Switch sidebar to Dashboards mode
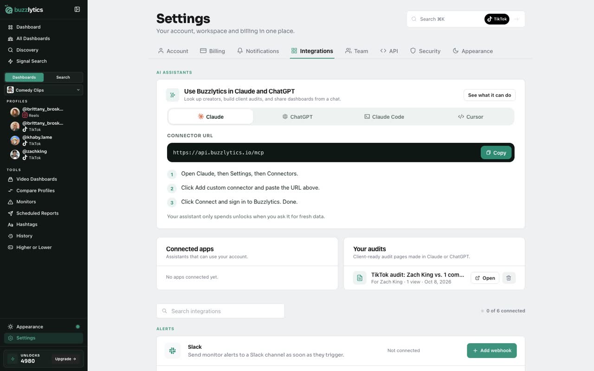 click(x=24, y=77)
